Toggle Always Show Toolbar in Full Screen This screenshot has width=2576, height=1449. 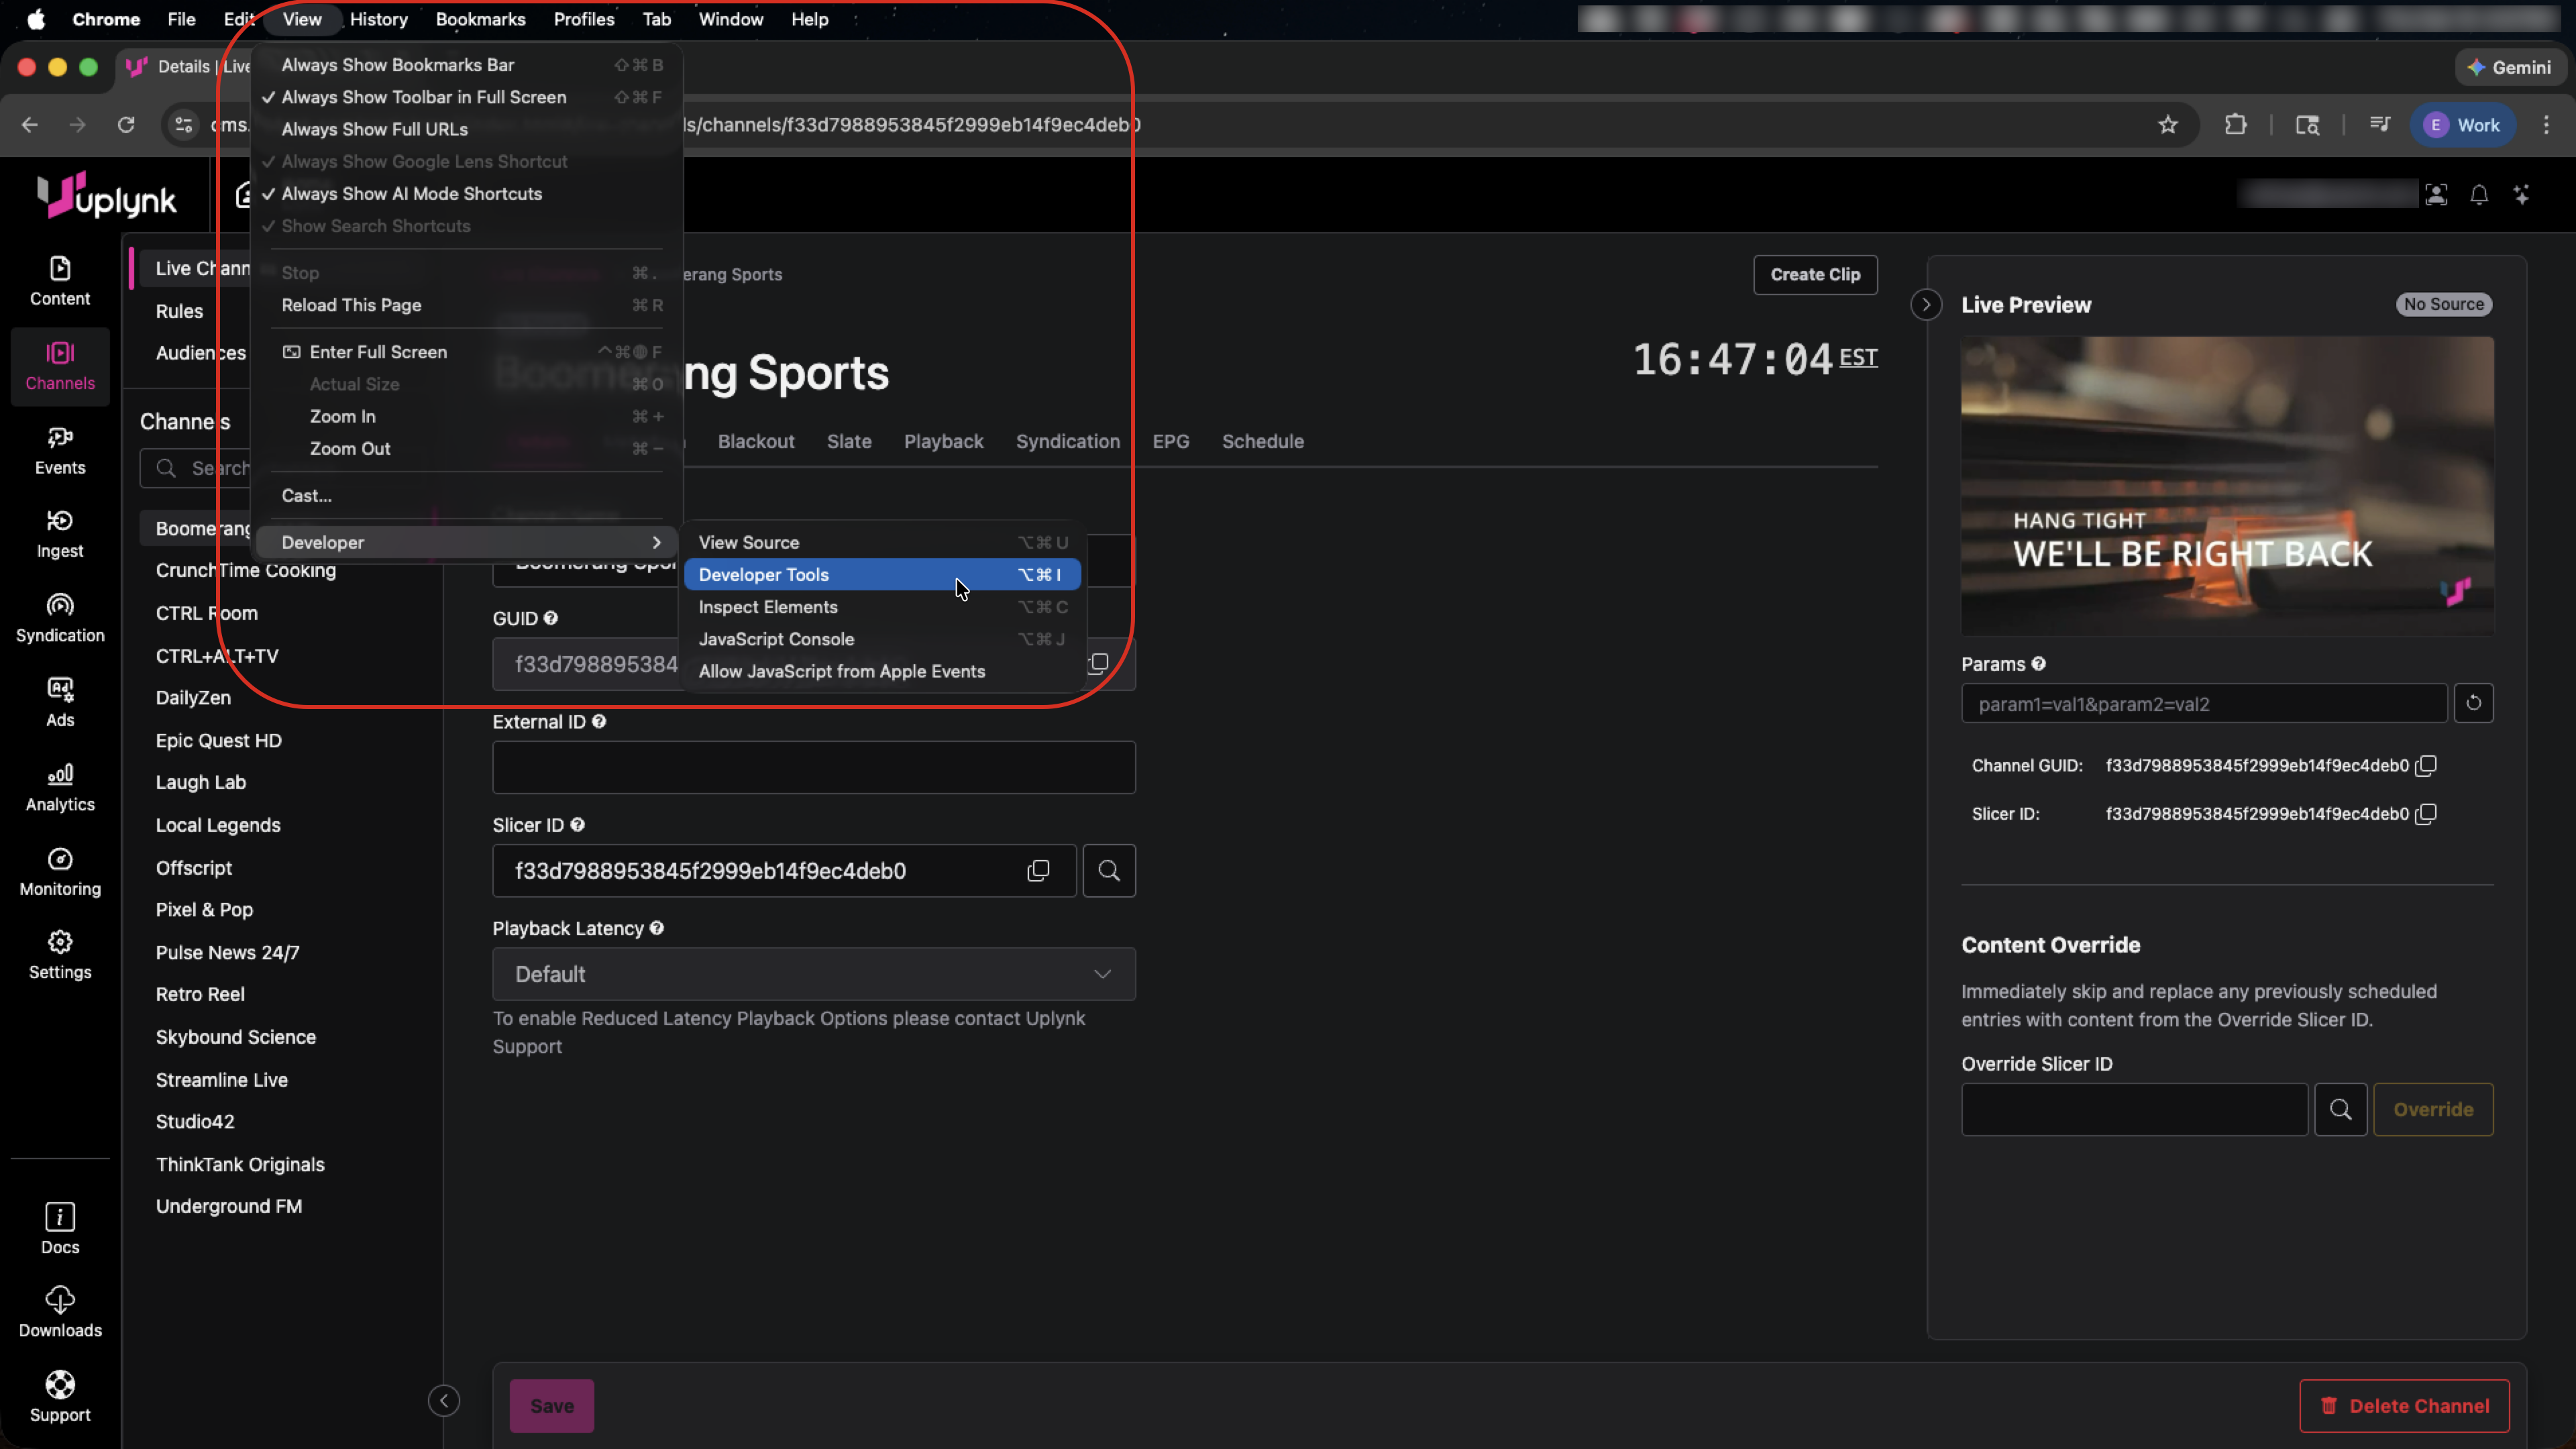coord(423,97)
